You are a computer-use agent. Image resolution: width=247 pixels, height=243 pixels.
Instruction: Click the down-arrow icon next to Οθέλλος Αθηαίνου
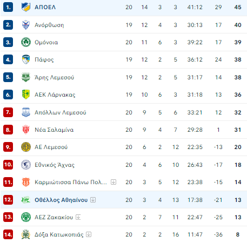point(93,200)
